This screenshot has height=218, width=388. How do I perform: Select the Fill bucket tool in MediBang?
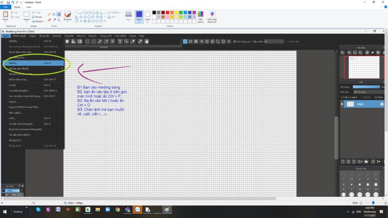click(73, 42)
